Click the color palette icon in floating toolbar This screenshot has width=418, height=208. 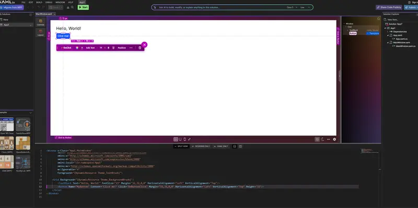77,48
